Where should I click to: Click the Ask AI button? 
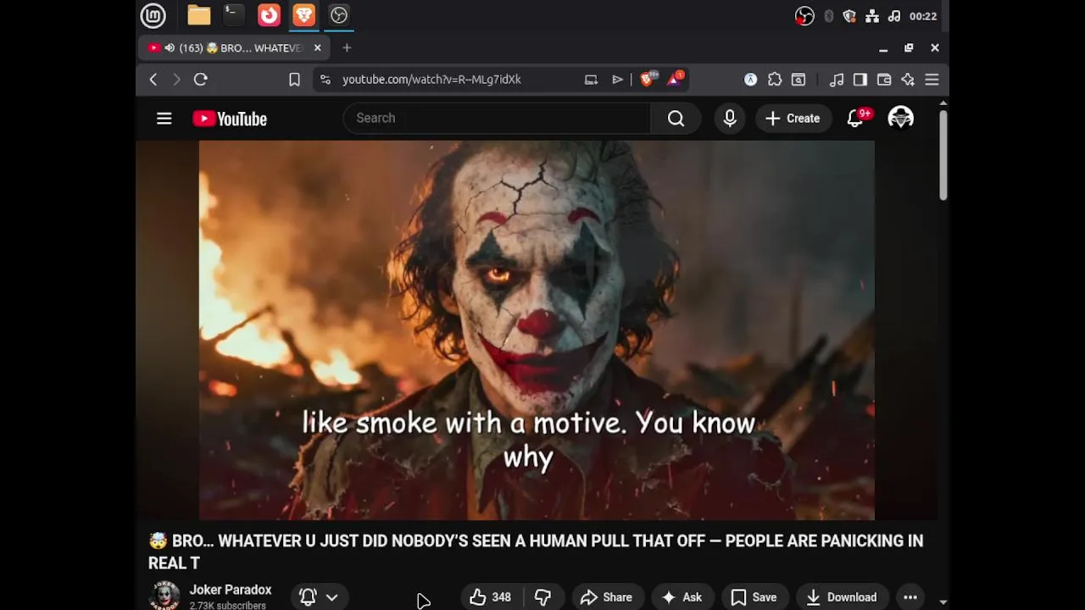click(x=682, y=597)
